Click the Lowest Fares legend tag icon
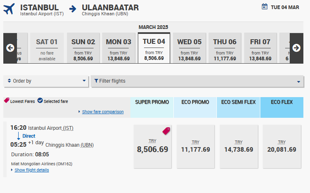The height and width of the screenshot is (193, 310). (7, 100)
